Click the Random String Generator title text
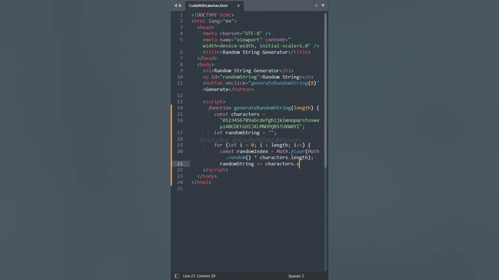Viewport: 499px width, 280px height. tap(254, 52)
